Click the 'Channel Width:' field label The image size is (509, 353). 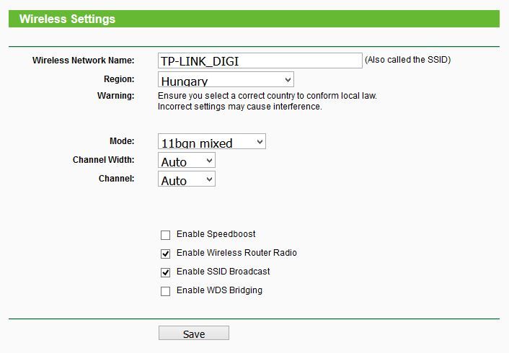point(104,160)
